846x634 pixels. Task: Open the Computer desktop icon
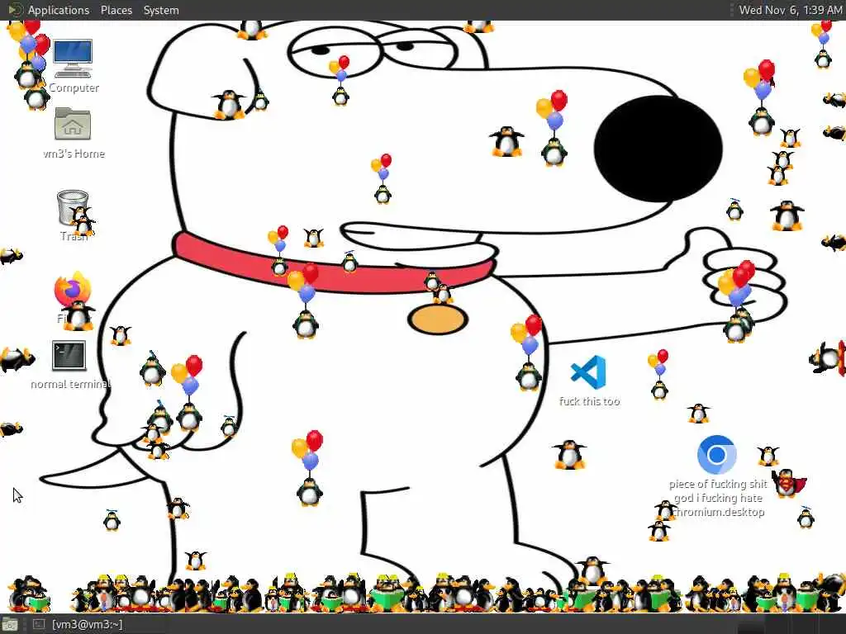(73, 59)
